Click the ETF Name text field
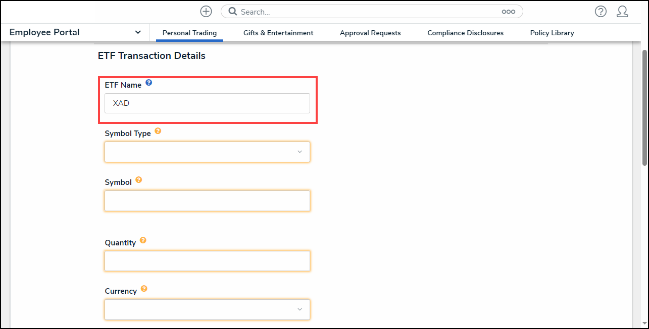 point(207,103)
